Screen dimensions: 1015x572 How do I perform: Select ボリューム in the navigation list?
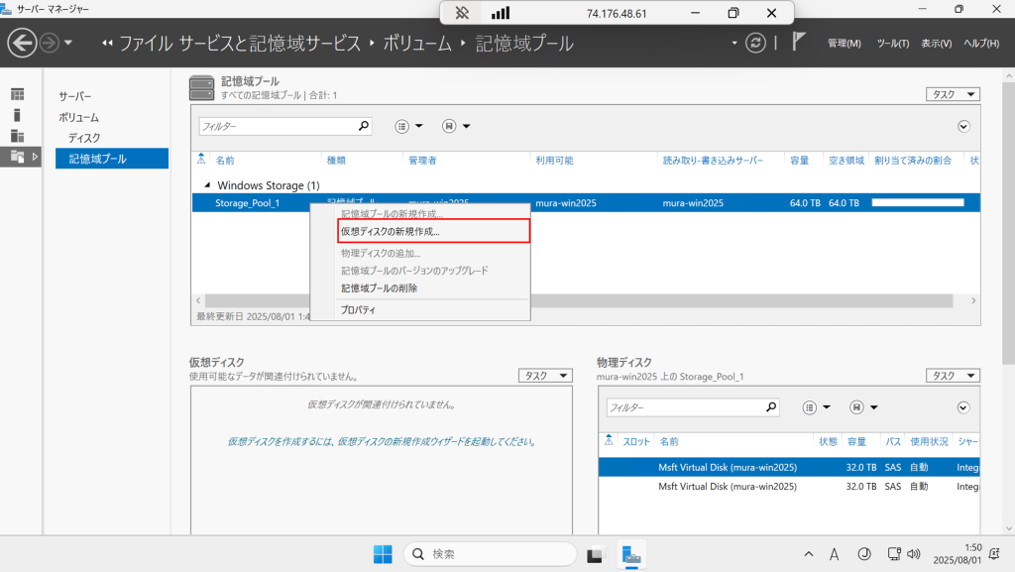point(79,117)
